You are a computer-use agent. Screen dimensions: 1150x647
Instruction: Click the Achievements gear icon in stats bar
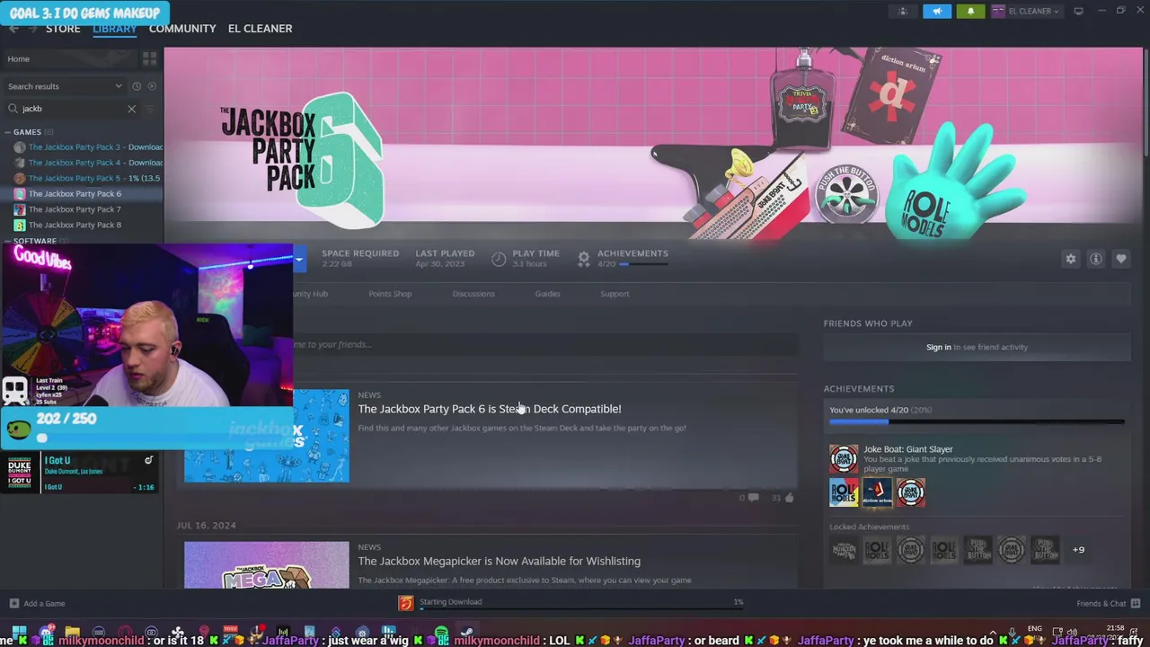[583, 259]
